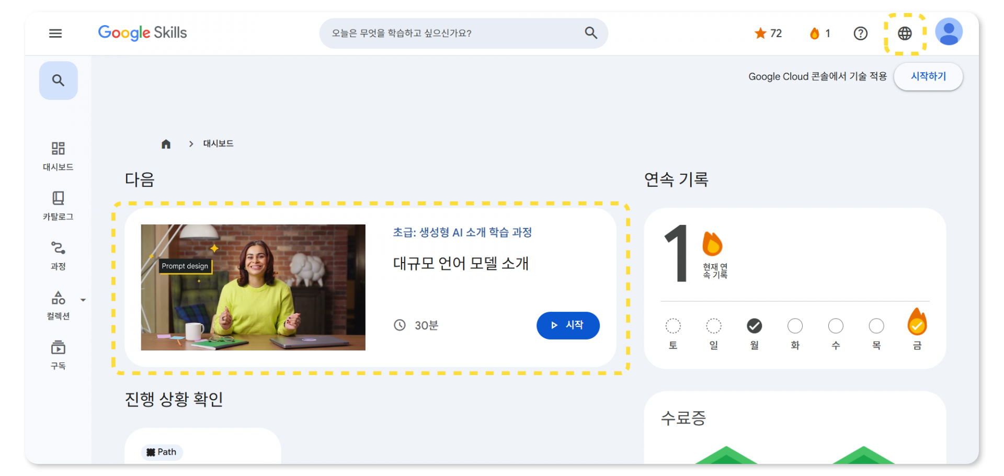Image resolution: width=1004 pixels, height=476 pixels.
Task: Click the star points counter
Action: 768,33
